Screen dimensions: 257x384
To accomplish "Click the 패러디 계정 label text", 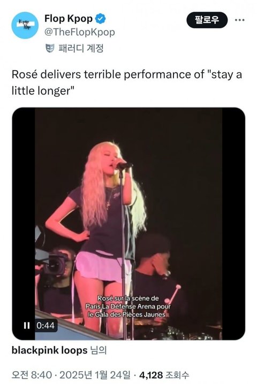I will 81,48.
